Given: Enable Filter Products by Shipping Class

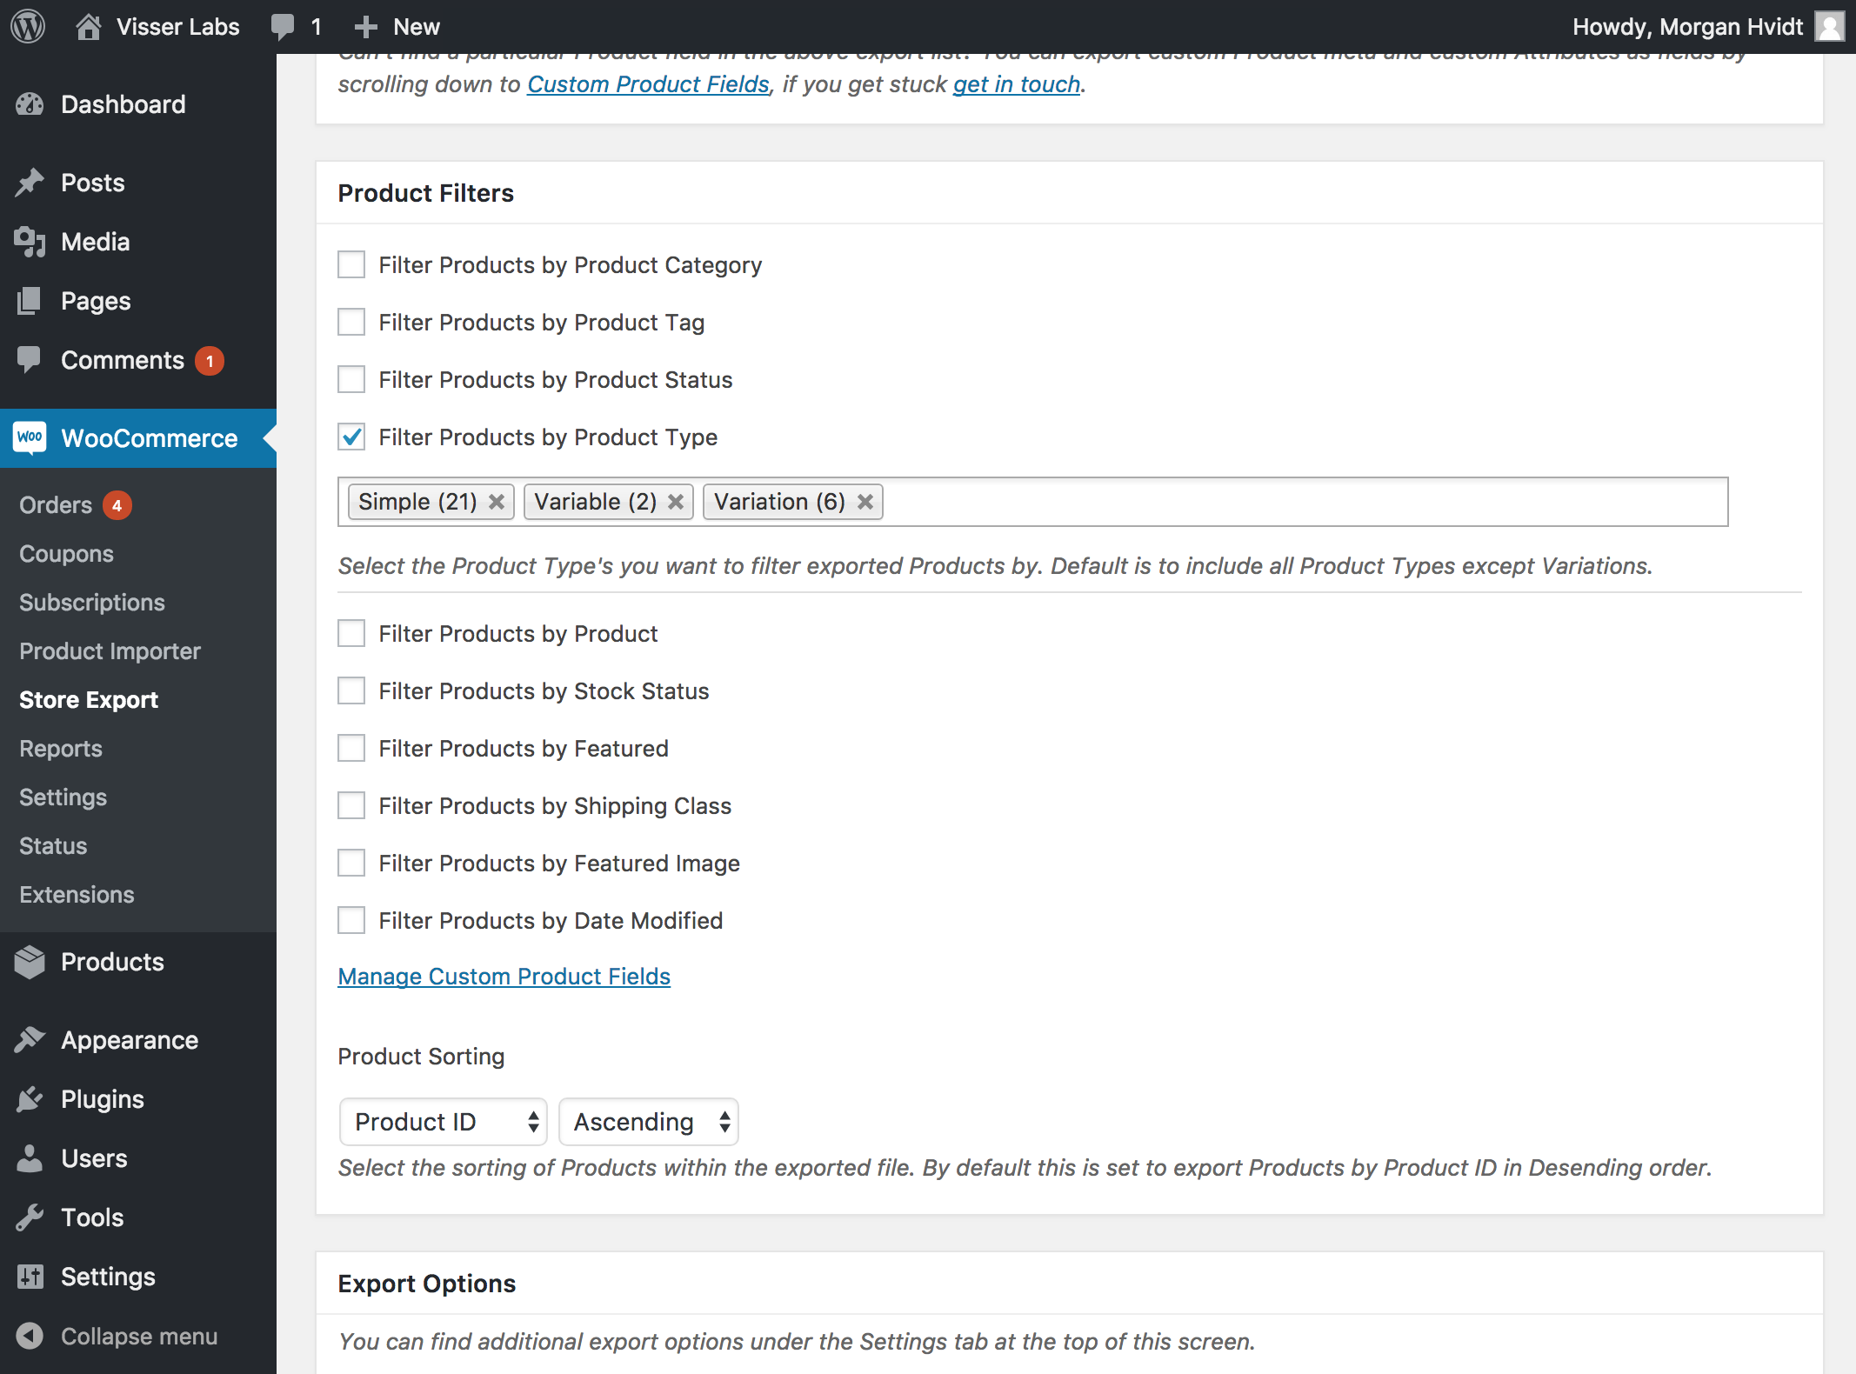Looking at the screenshot, I should [351, 805].
